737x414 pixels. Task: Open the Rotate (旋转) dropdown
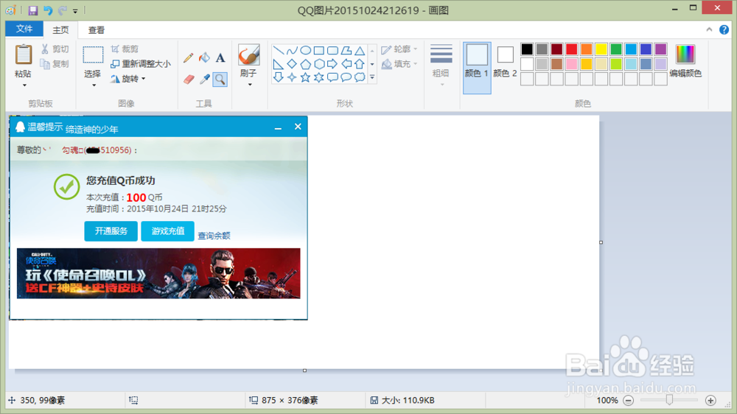(128, 79)
